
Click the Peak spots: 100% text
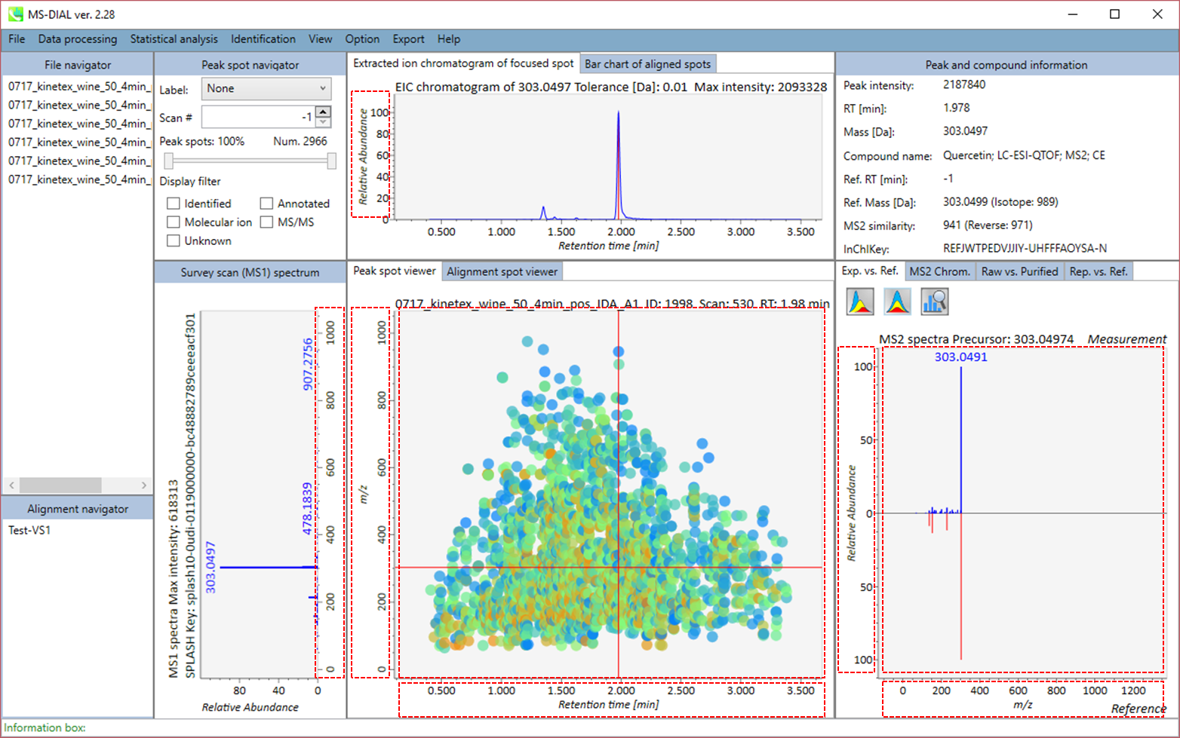tap(201, 141)
